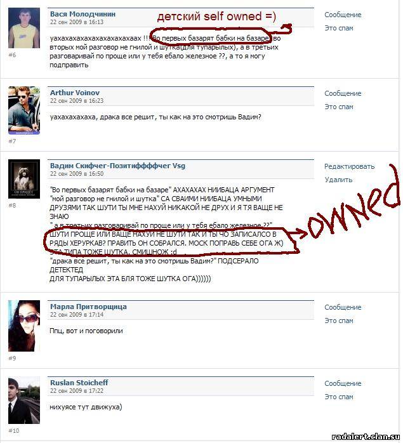Image resolution: width=403 pixels, height=443 pixels.
Task: Click Сообщение next to Arthur Voinov's post
Action: coord(343,93)
